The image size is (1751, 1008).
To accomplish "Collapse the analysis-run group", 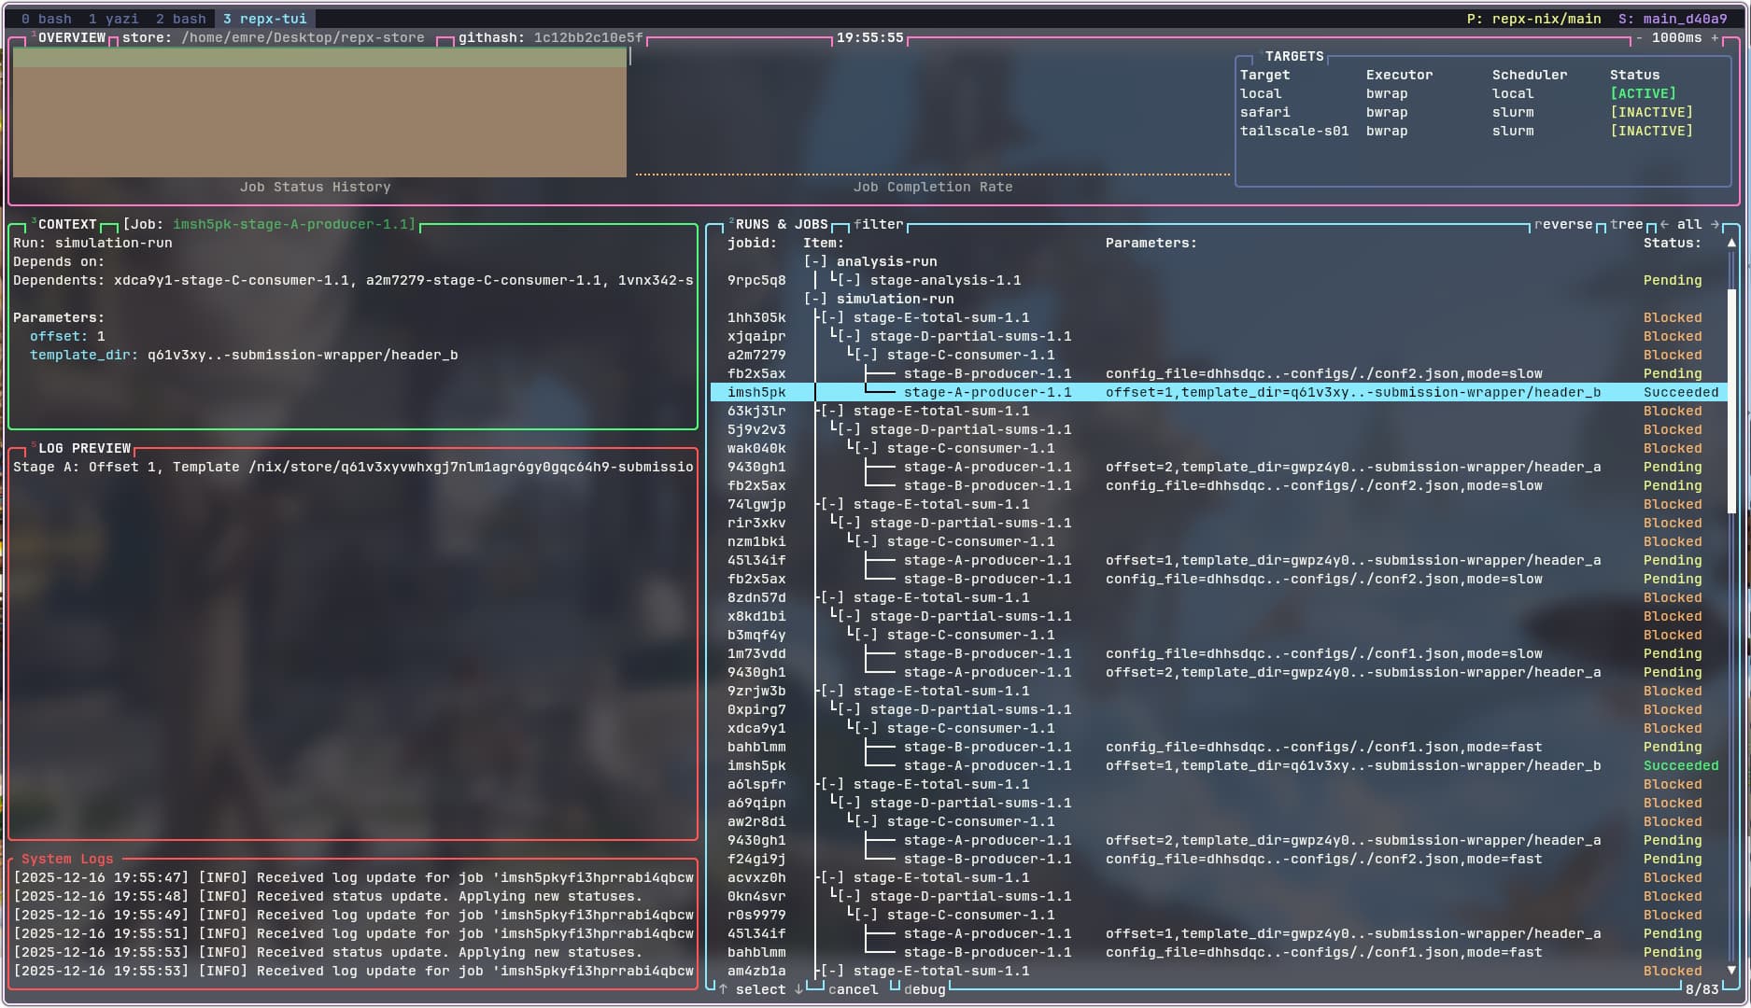I will (815, 262).
